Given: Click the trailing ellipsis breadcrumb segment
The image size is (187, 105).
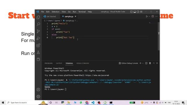Looking at the screenshot, I should [x=77, y=21].
